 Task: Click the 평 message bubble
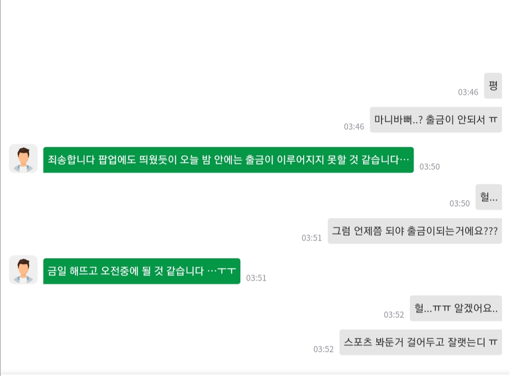coord(493,86)
